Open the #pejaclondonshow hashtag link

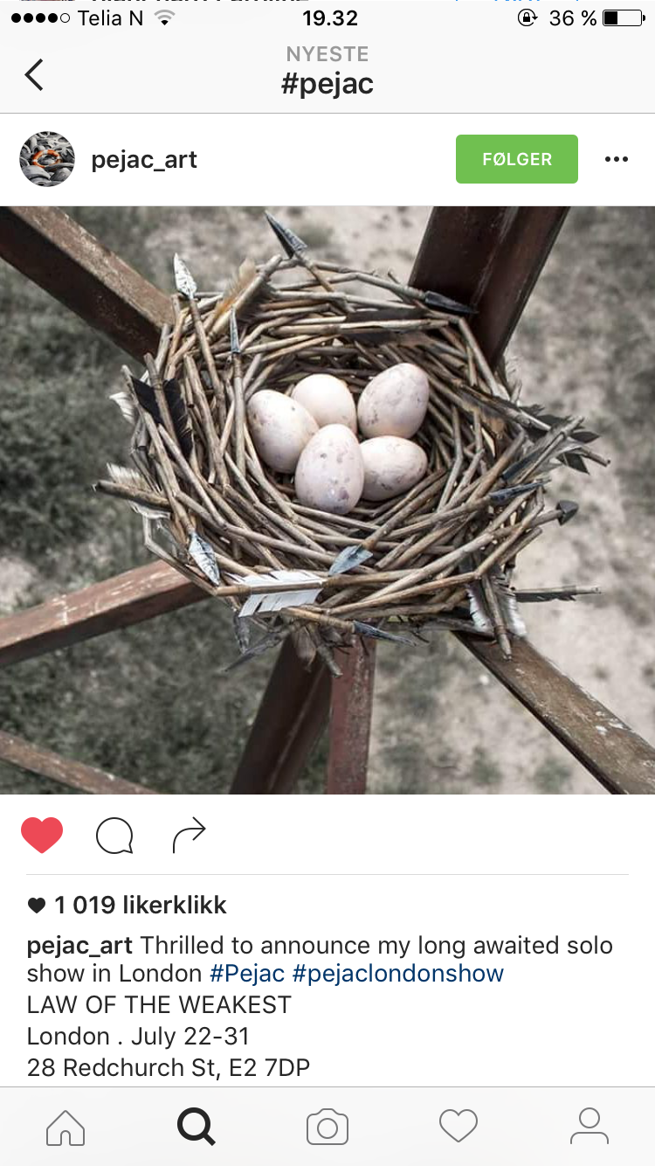398,974
